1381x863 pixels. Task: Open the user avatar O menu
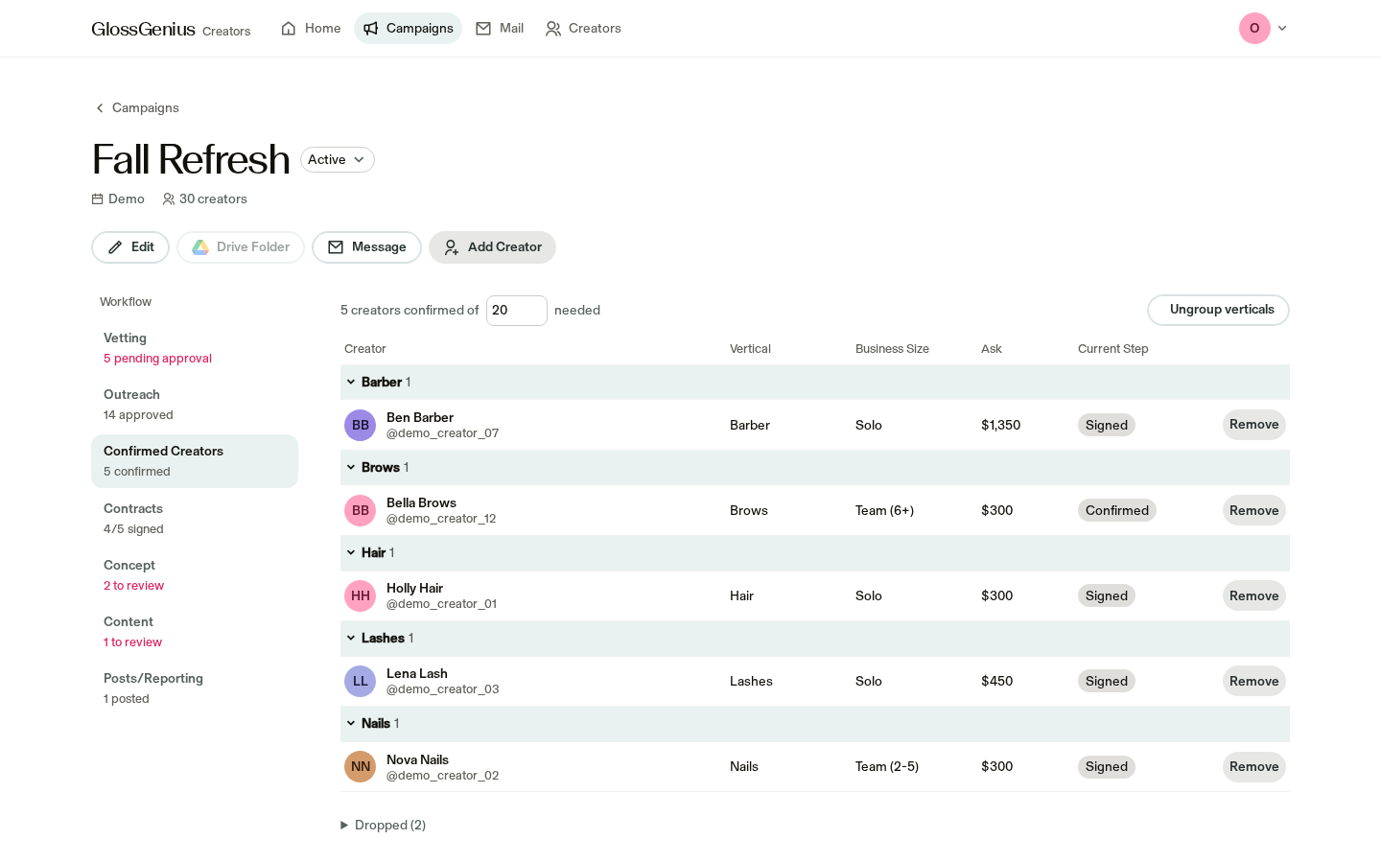tap(1254, 29)
